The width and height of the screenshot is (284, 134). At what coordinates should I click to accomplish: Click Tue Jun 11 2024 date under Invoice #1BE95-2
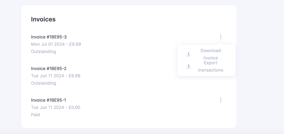(48, 76)
